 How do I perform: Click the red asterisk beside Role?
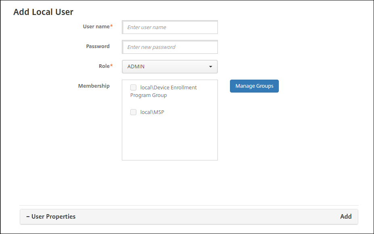(112, 66)
